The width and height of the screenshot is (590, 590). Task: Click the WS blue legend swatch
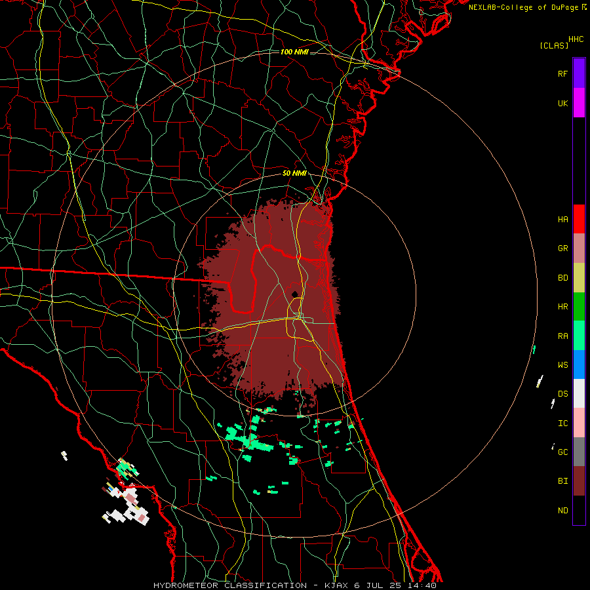tap(579, 364)
